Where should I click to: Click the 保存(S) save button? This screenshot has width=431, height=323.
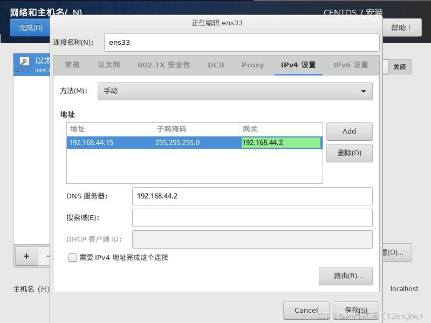[356, 311]
